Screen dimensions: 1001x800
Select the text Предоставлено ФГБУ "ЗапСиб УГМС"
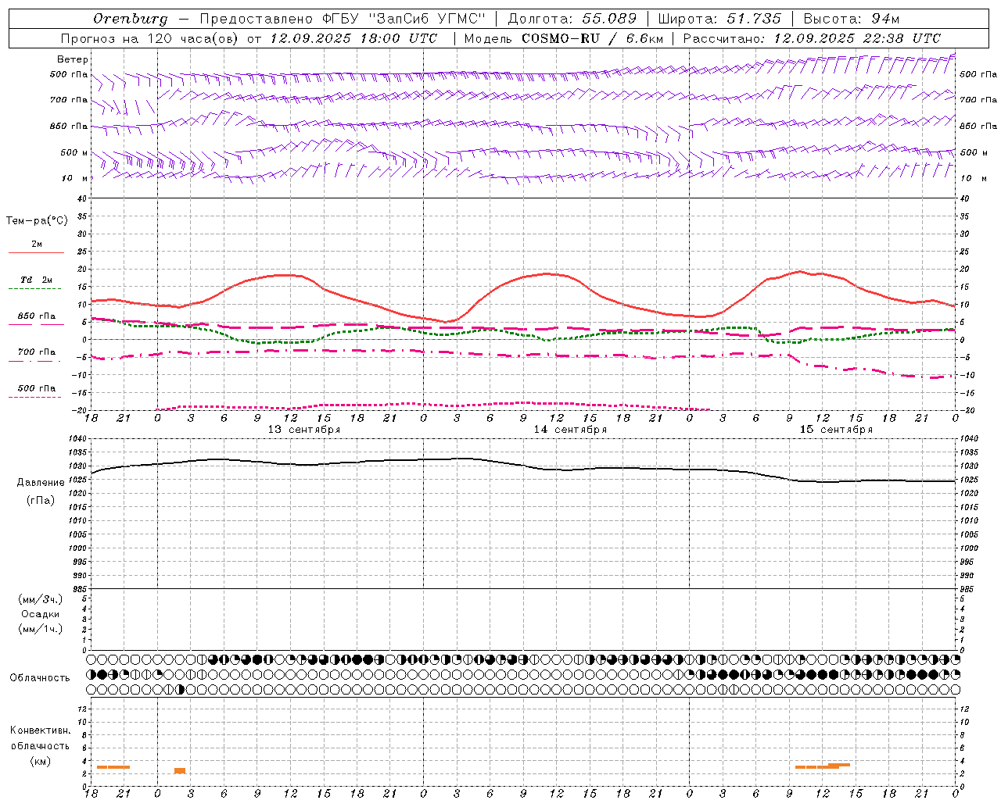(x=342, y=19)
